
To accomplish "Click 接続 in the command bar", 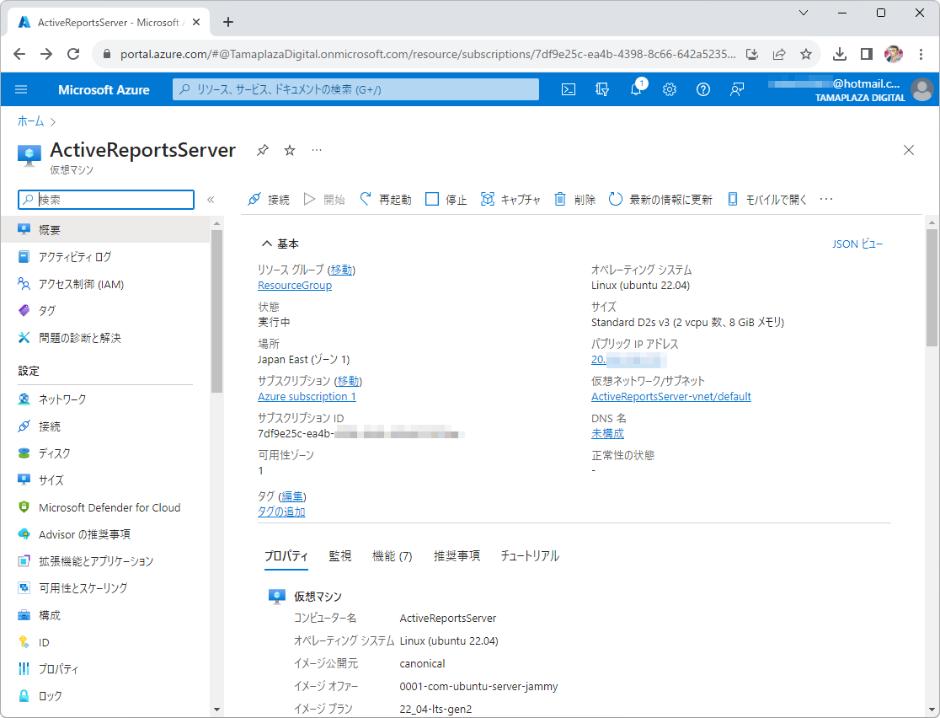I will [x=269, y=199].
